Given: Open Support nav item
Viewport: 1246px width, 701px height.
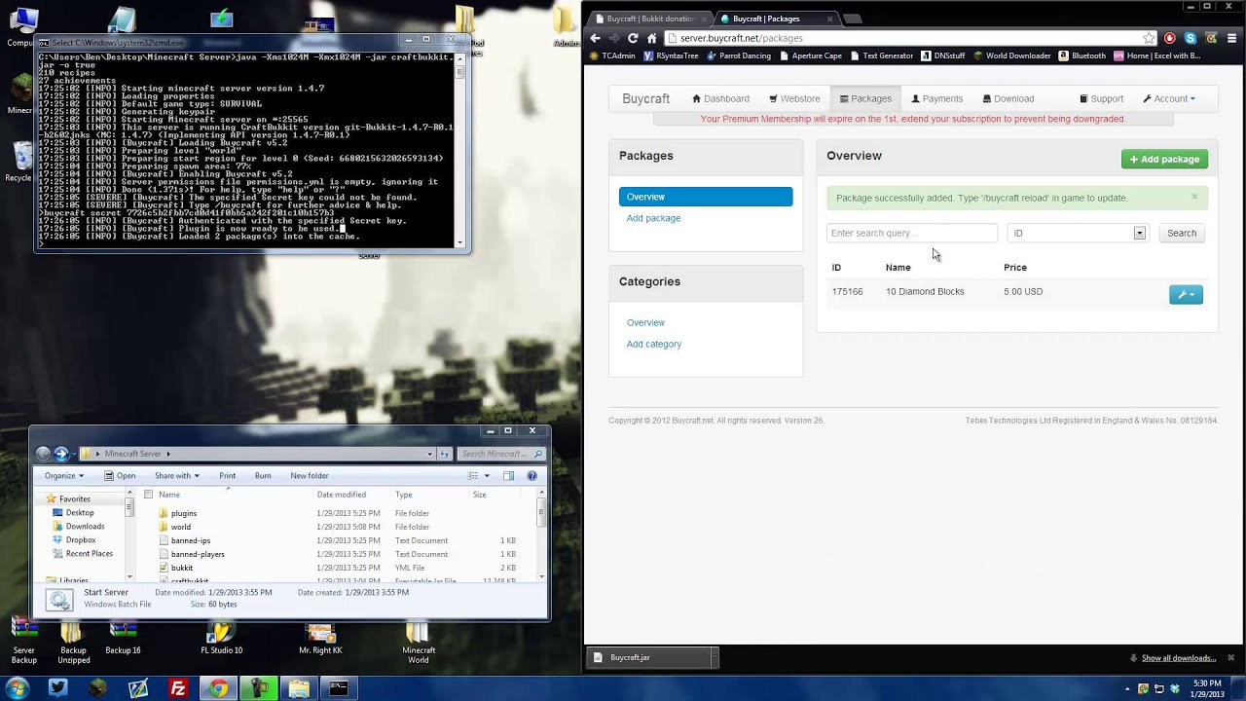Looking at the screenshot, I should click(x=1101, y=98).
